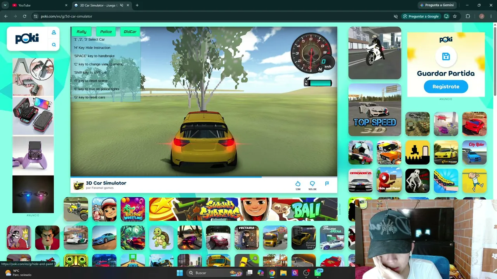Screen dimensions: 497x279
Task: Open the Vectaria game thumbnail
Action: pos(247,238)
